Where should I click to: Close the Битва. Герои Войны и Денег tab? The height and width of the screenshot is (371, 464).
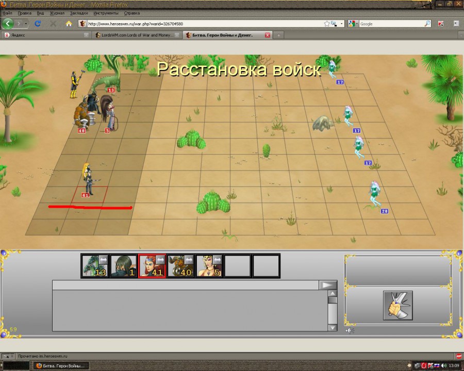pyautogui.click(x=267, y=35)
